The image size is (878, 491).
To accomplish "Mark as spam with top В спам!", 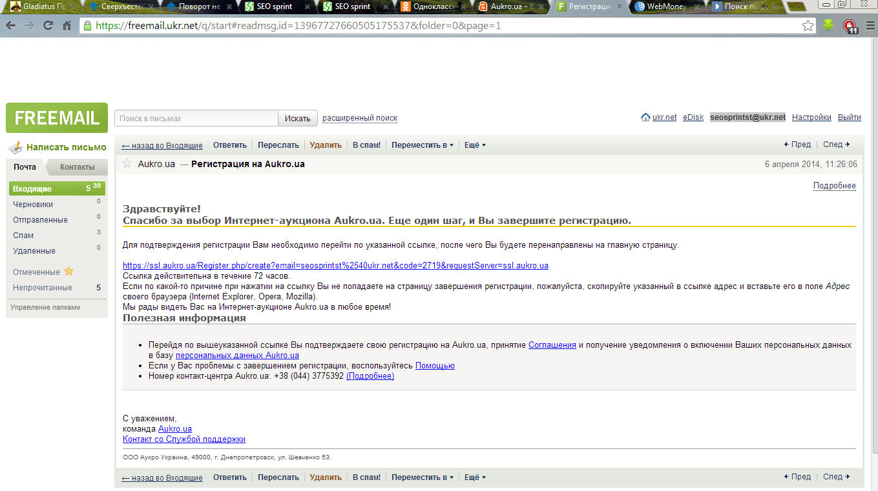I will tap(367, 145).
